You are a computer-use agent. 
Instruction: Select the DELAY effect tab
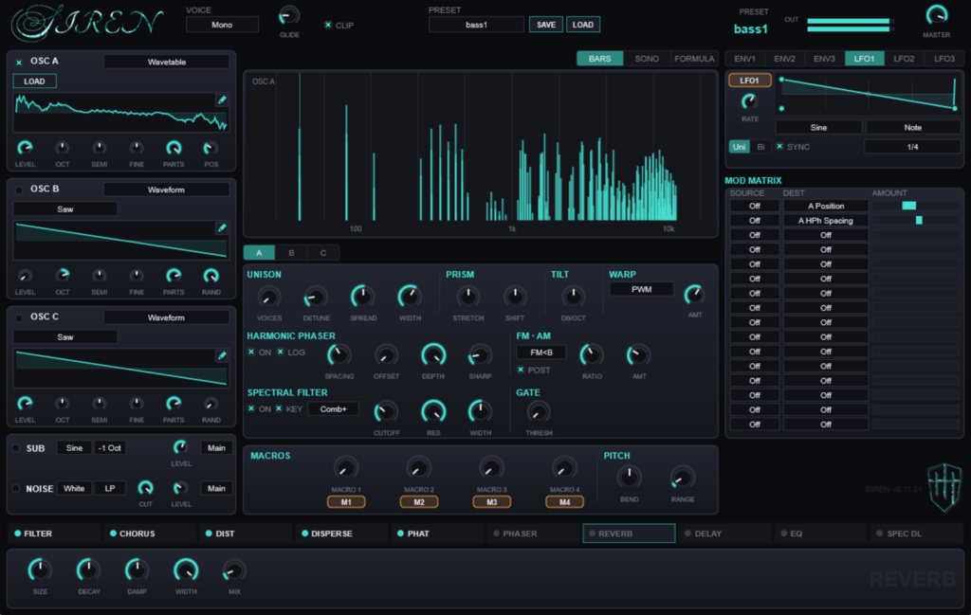(x=724, y=534)
